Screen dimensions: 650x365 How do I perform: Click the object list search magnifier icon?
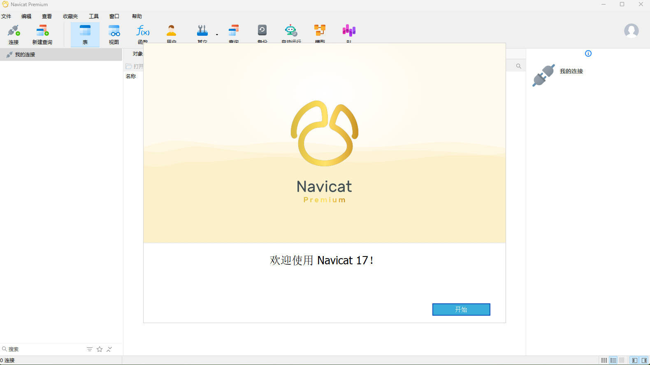click(518, 66)
